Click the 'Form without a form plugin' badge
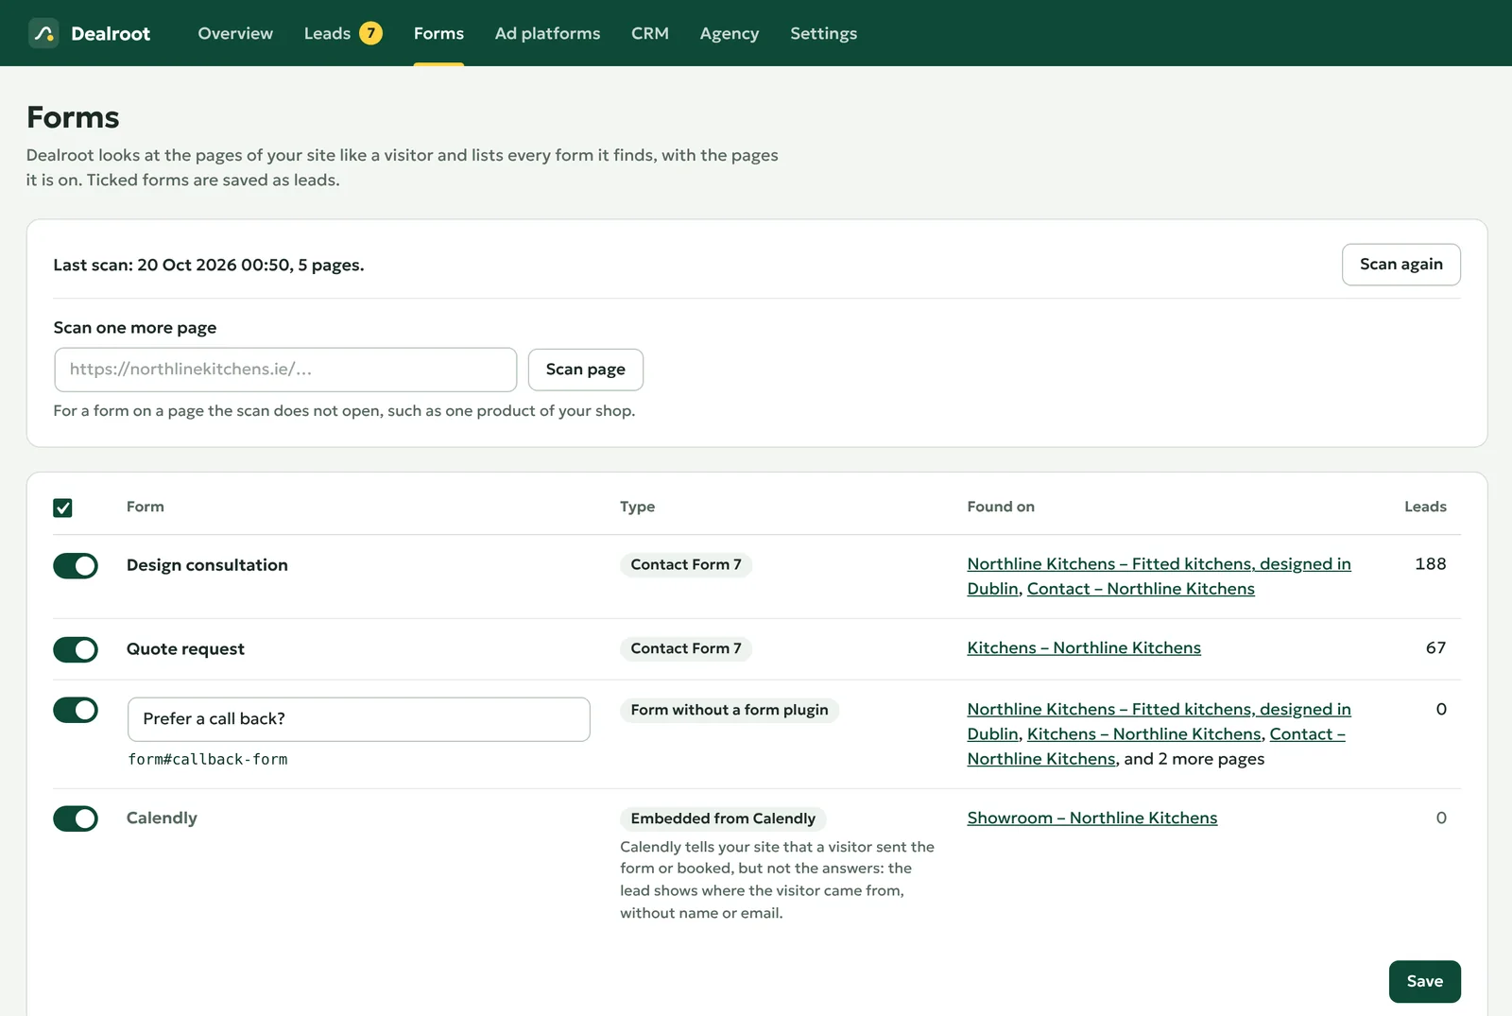 [730, 710]
